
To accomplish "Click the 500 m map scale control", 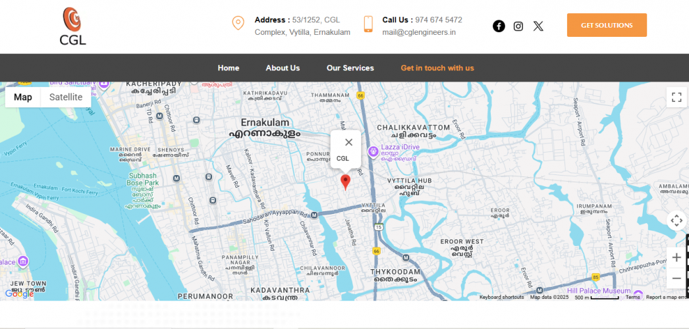I will pos(596,297).
